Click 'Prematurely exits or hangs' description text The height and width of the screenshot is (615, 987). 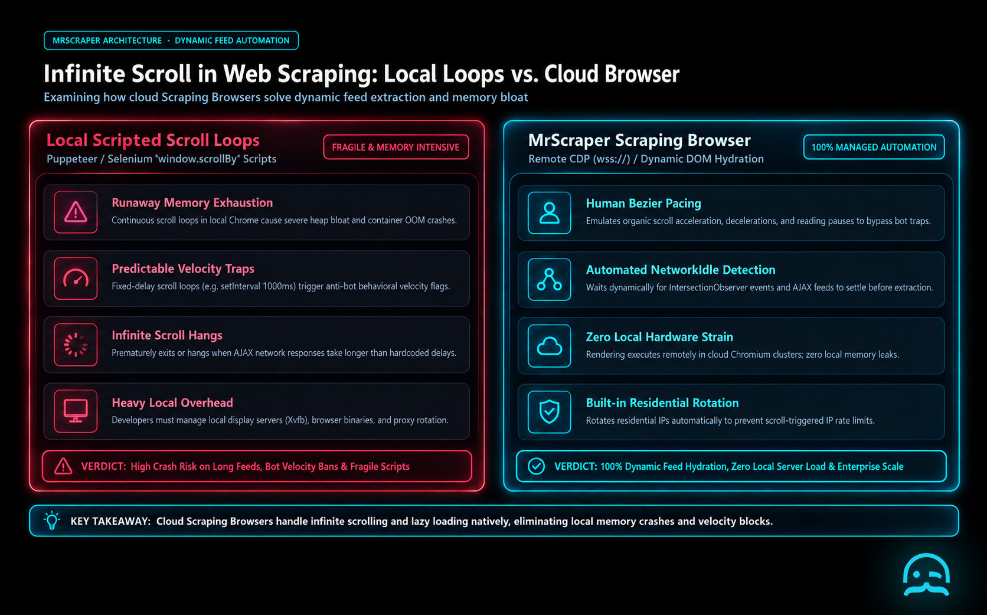(284, 353)
